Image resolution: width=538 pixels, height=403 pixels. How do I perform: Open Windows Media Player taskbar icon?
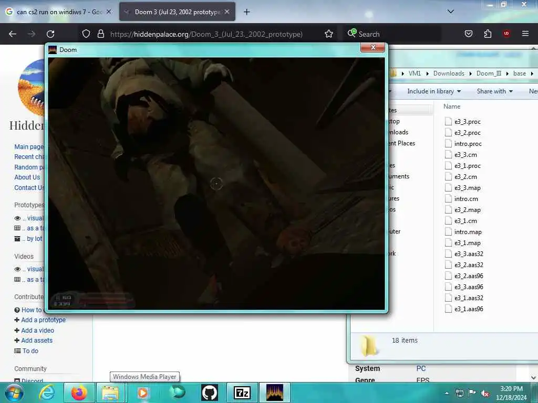point(143,393)
